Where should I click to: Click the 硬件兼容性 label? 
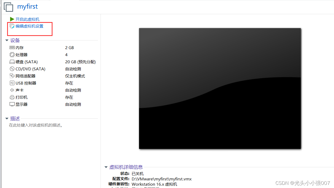[x=119, y=184]
